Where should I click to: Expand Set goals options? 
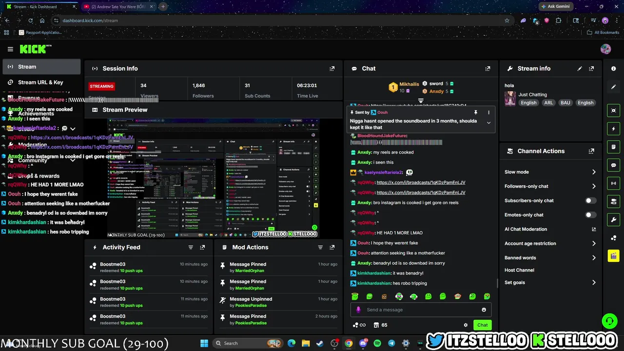coord(594,283)
